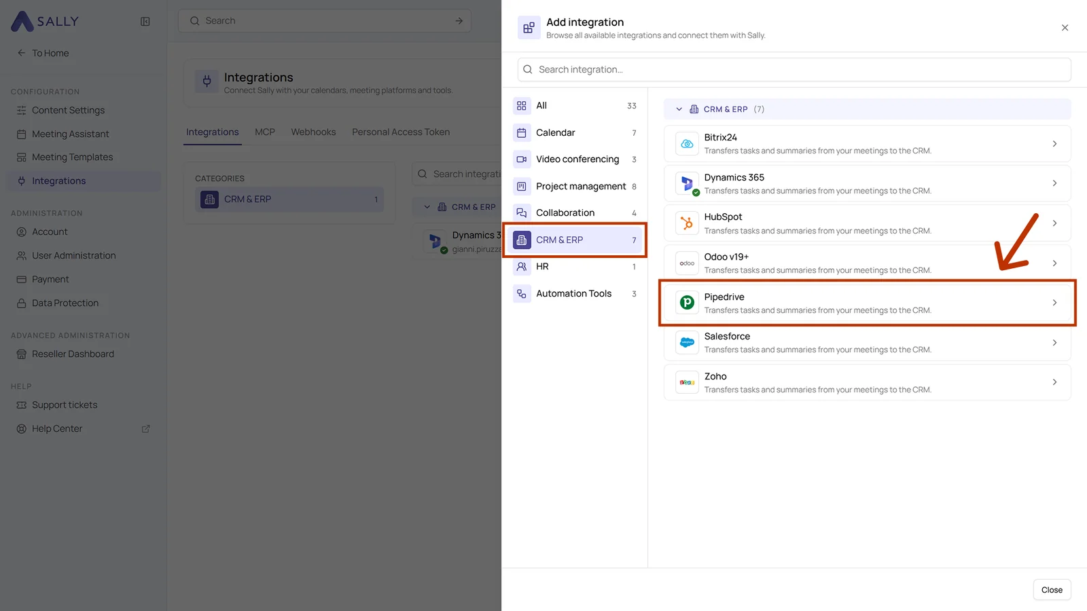Select the All category grid icon

(x=522, y=106)
